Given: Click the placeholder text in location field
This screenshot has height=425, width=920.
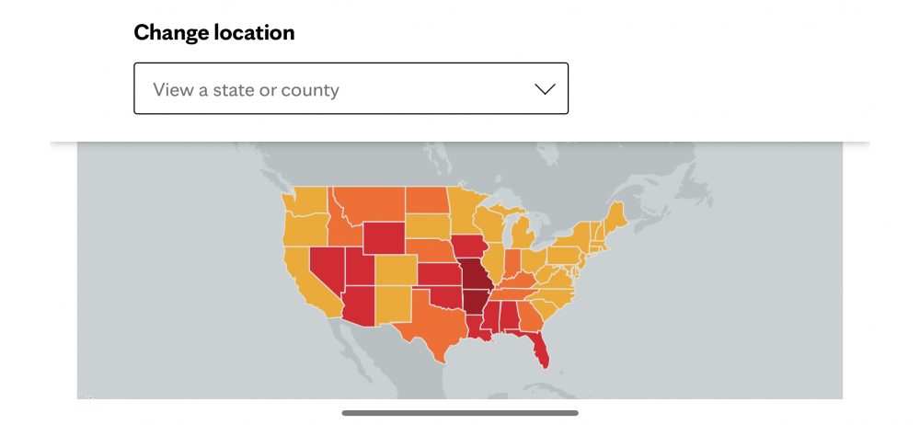Looking at the screenshot, I should click(246, 90).
